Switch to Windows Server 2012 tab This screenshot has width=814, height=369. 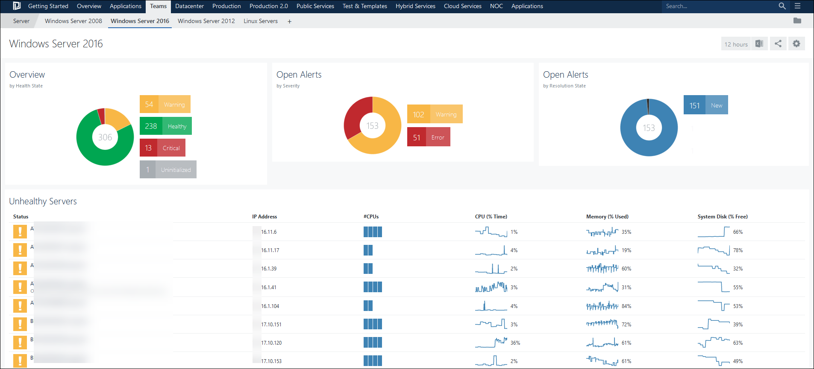[x=206, y=21]
